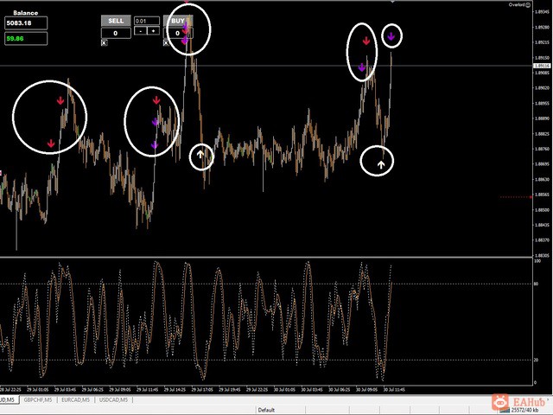Increase lot size with plus button
Screen dimensions: 553x415
tap(154, 31)
